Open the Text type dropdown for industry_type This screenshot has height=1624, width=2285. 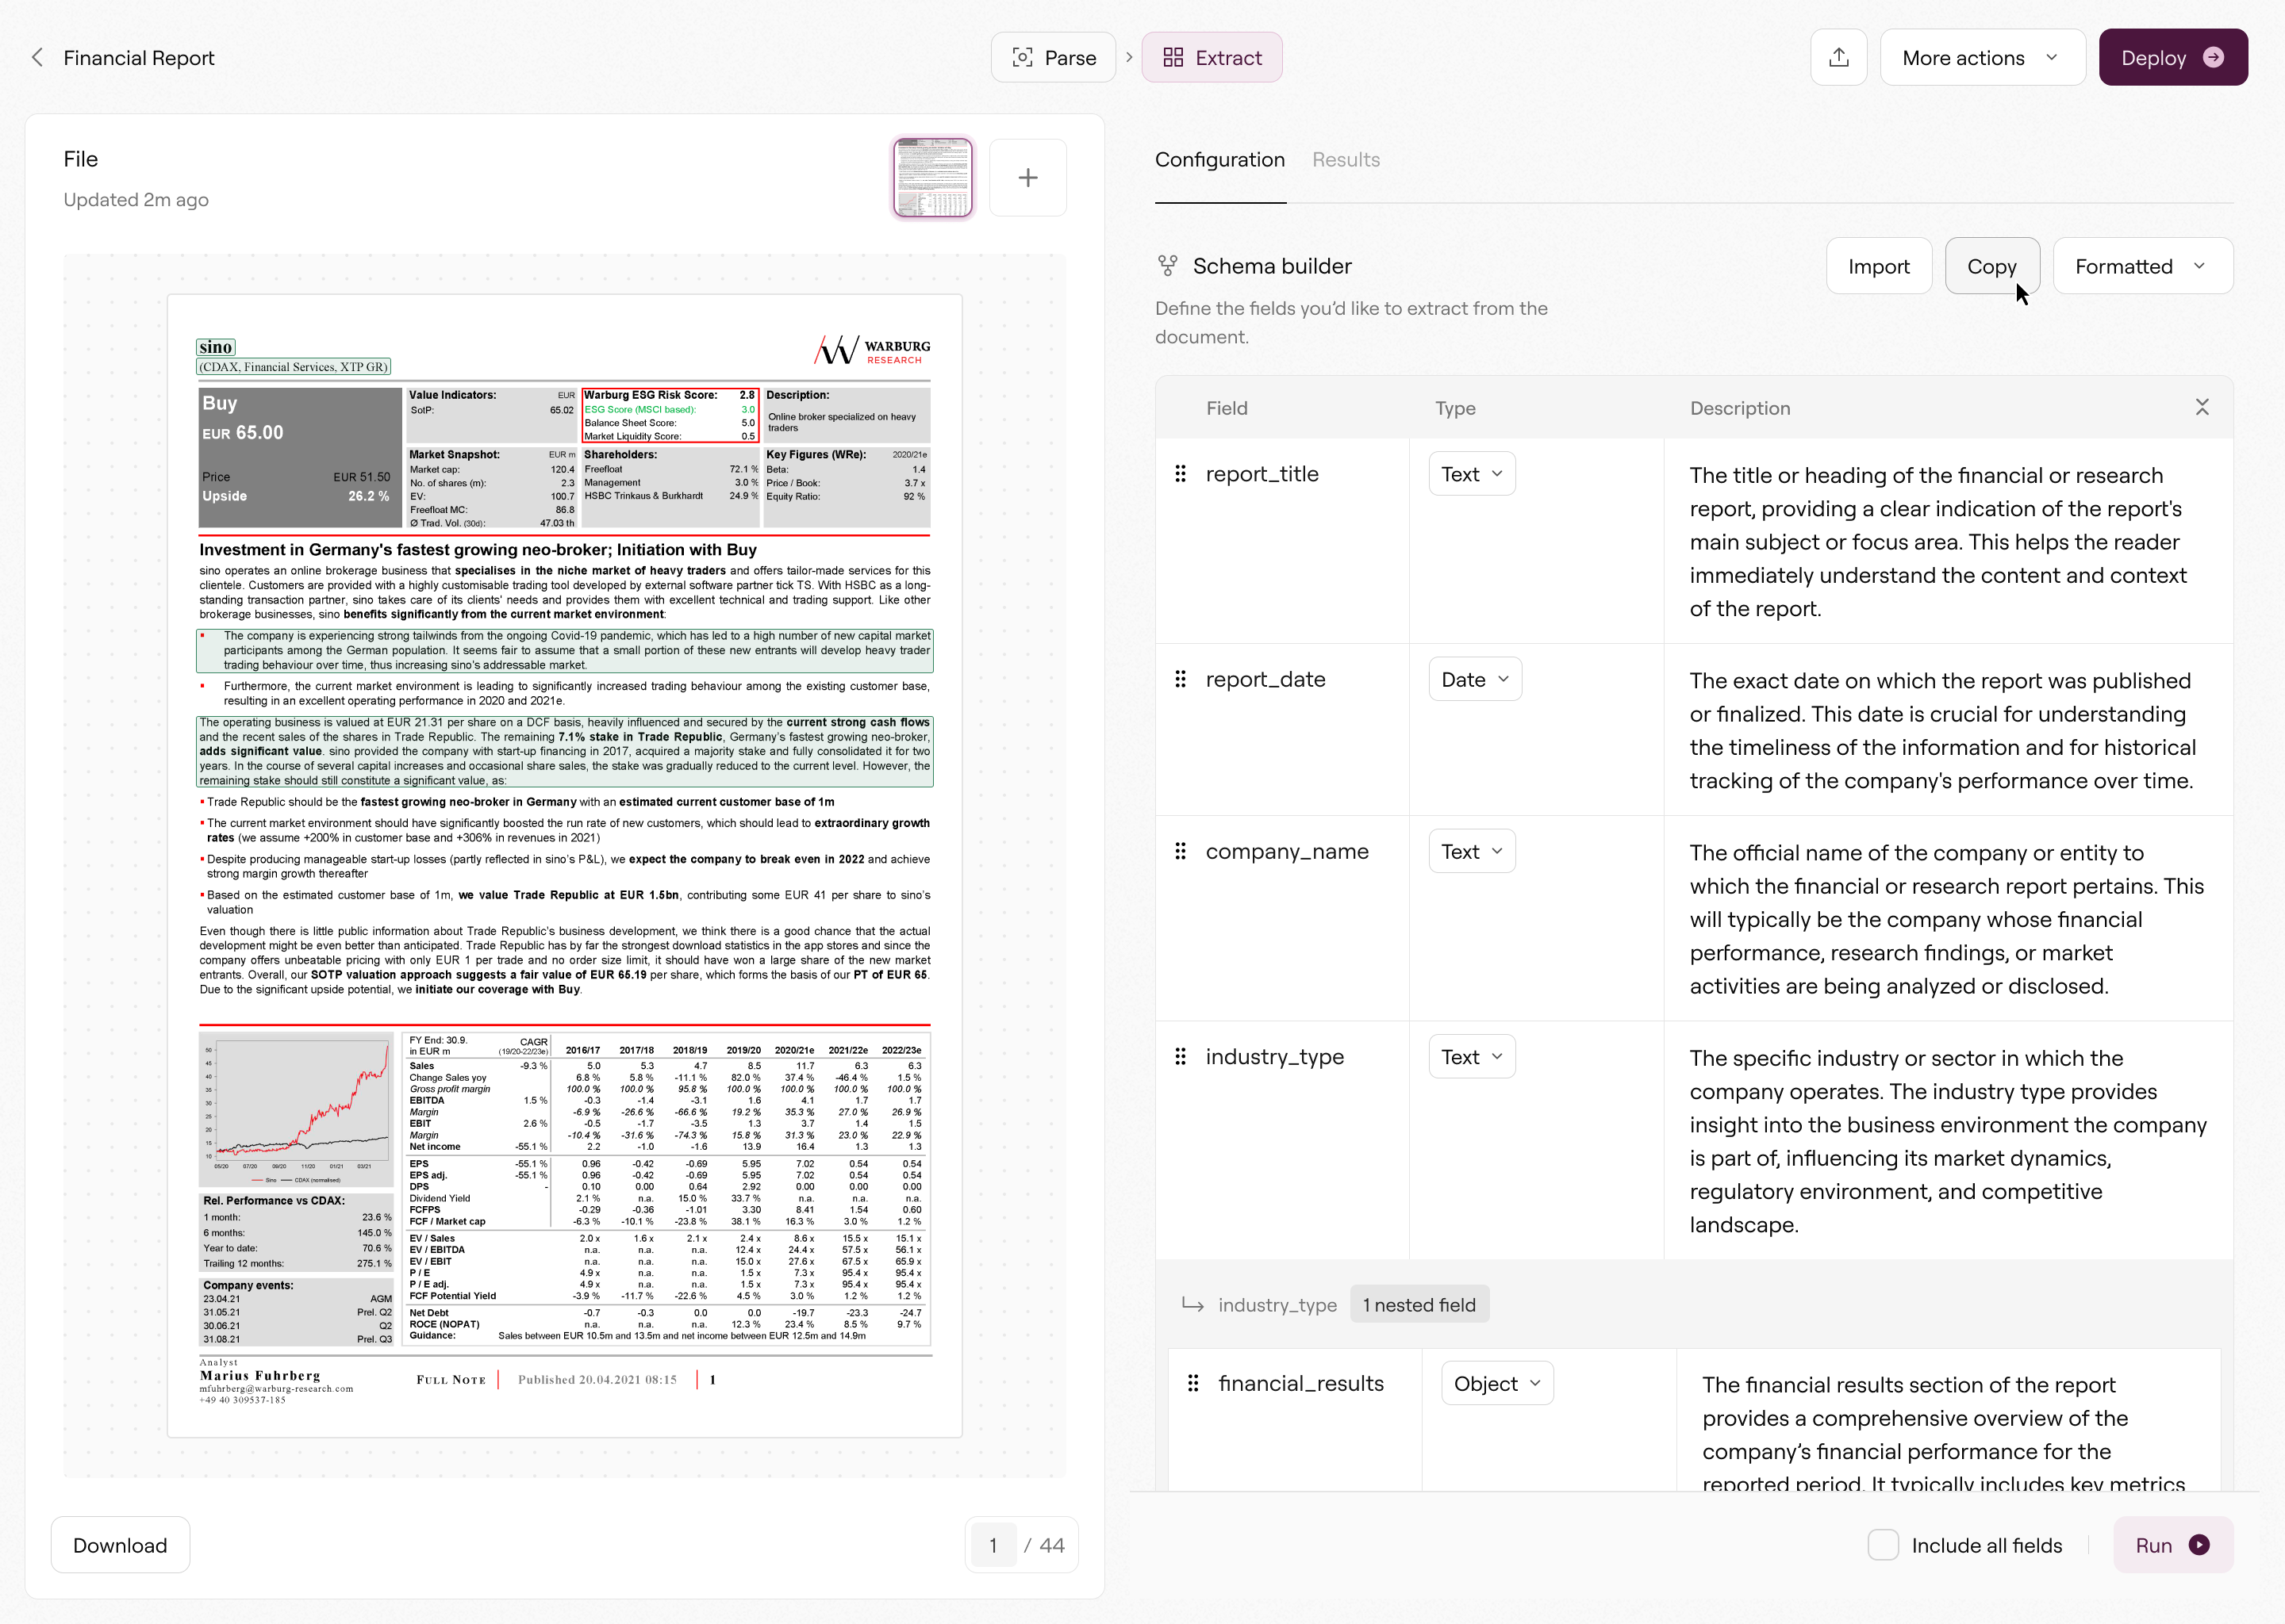tap(1472, 1056)
